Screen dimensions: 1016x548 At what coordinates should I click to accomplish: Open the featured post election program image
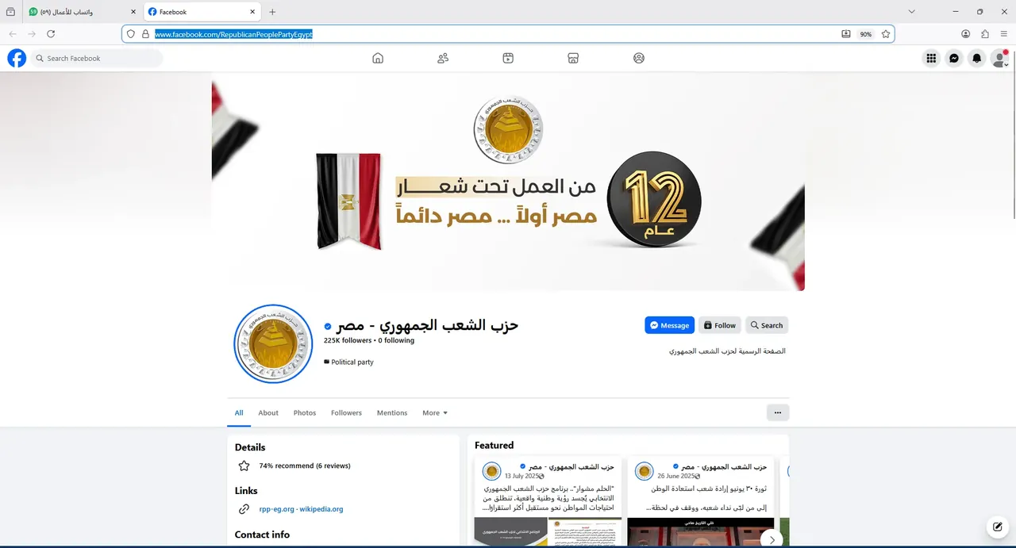(x=548, y=532)
